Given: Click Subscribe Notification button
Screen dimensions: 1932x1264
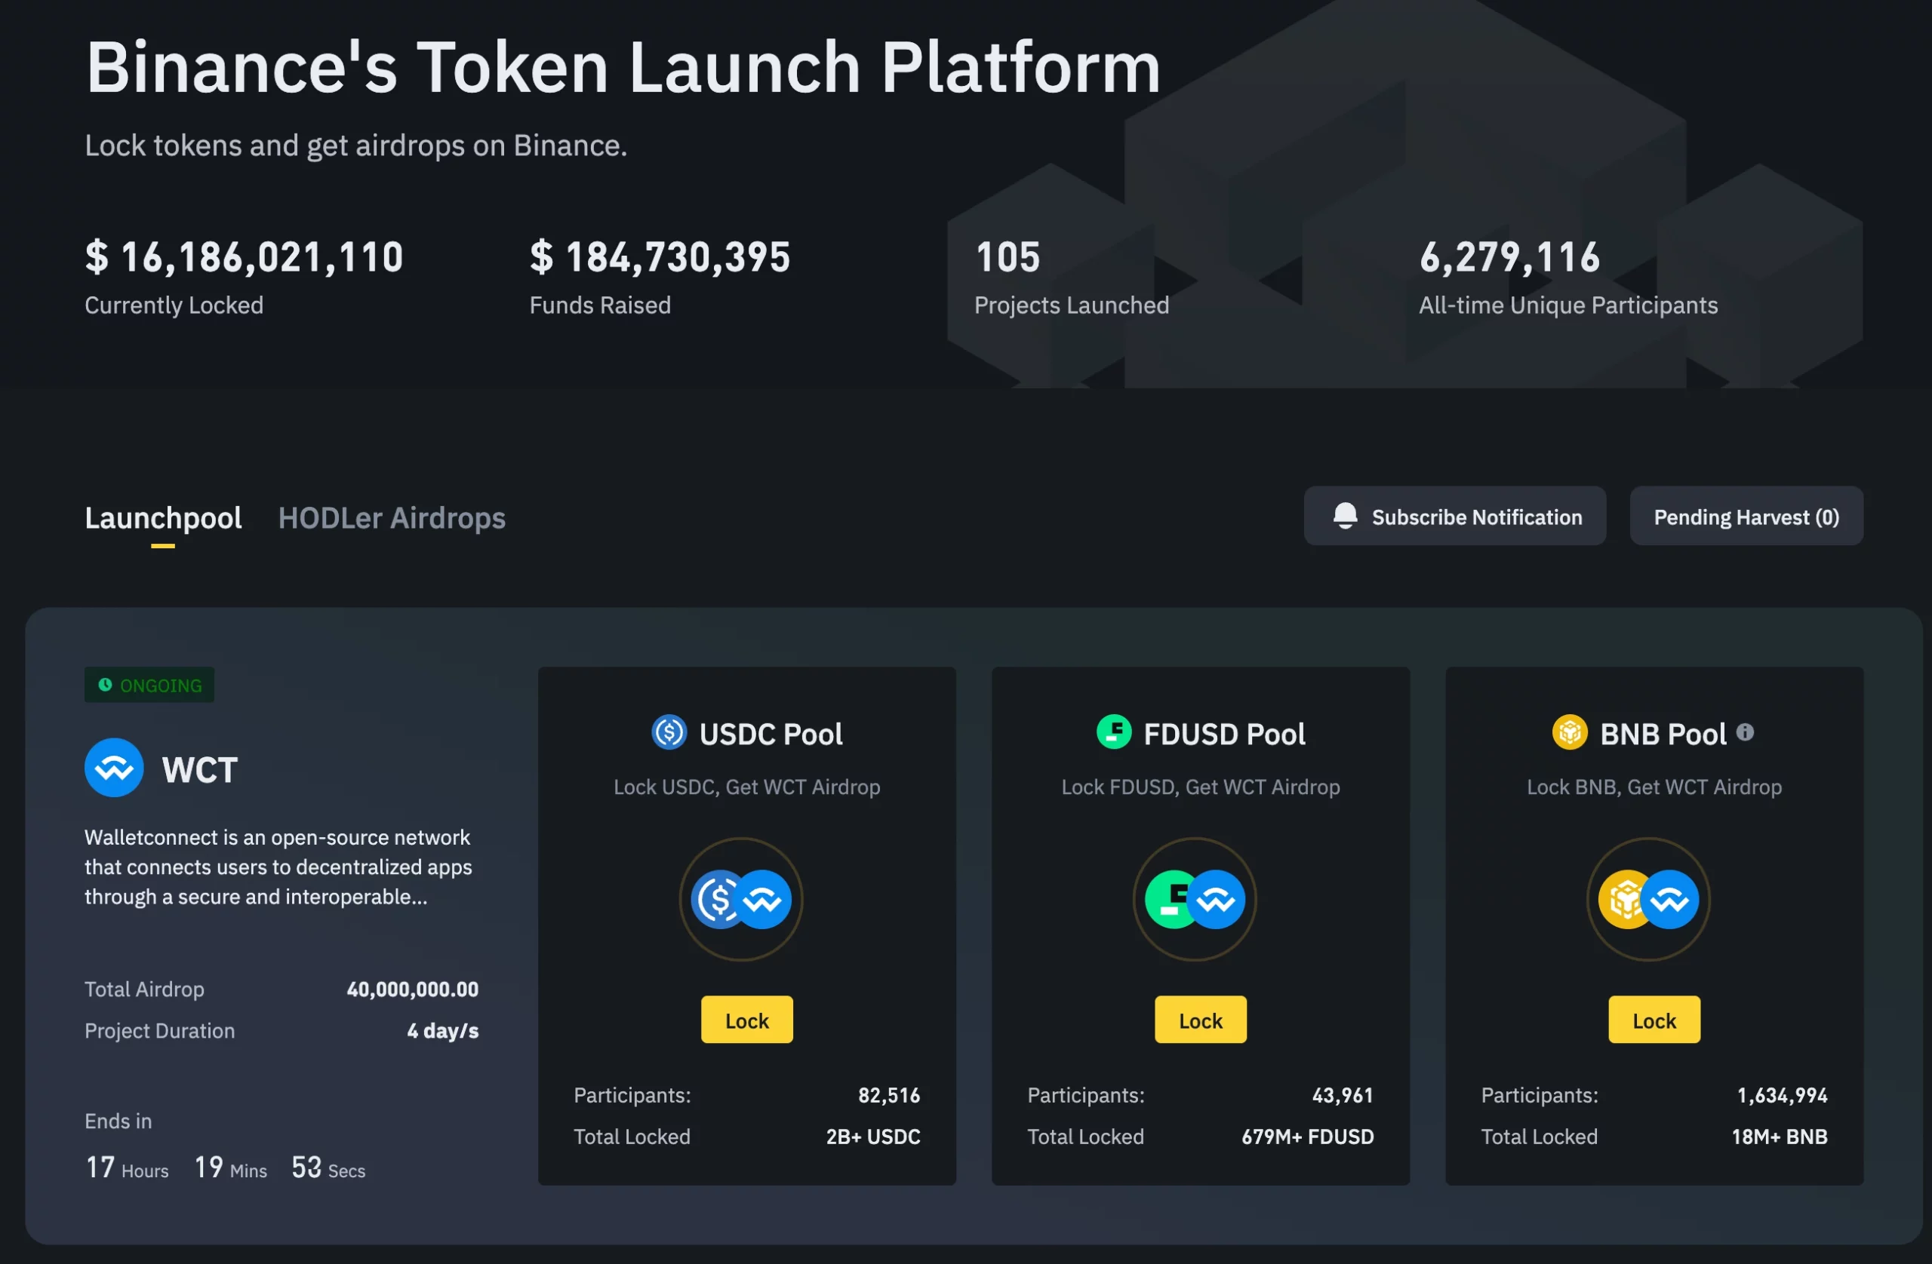Looking at the screenshot, I should click(1455, 516).
